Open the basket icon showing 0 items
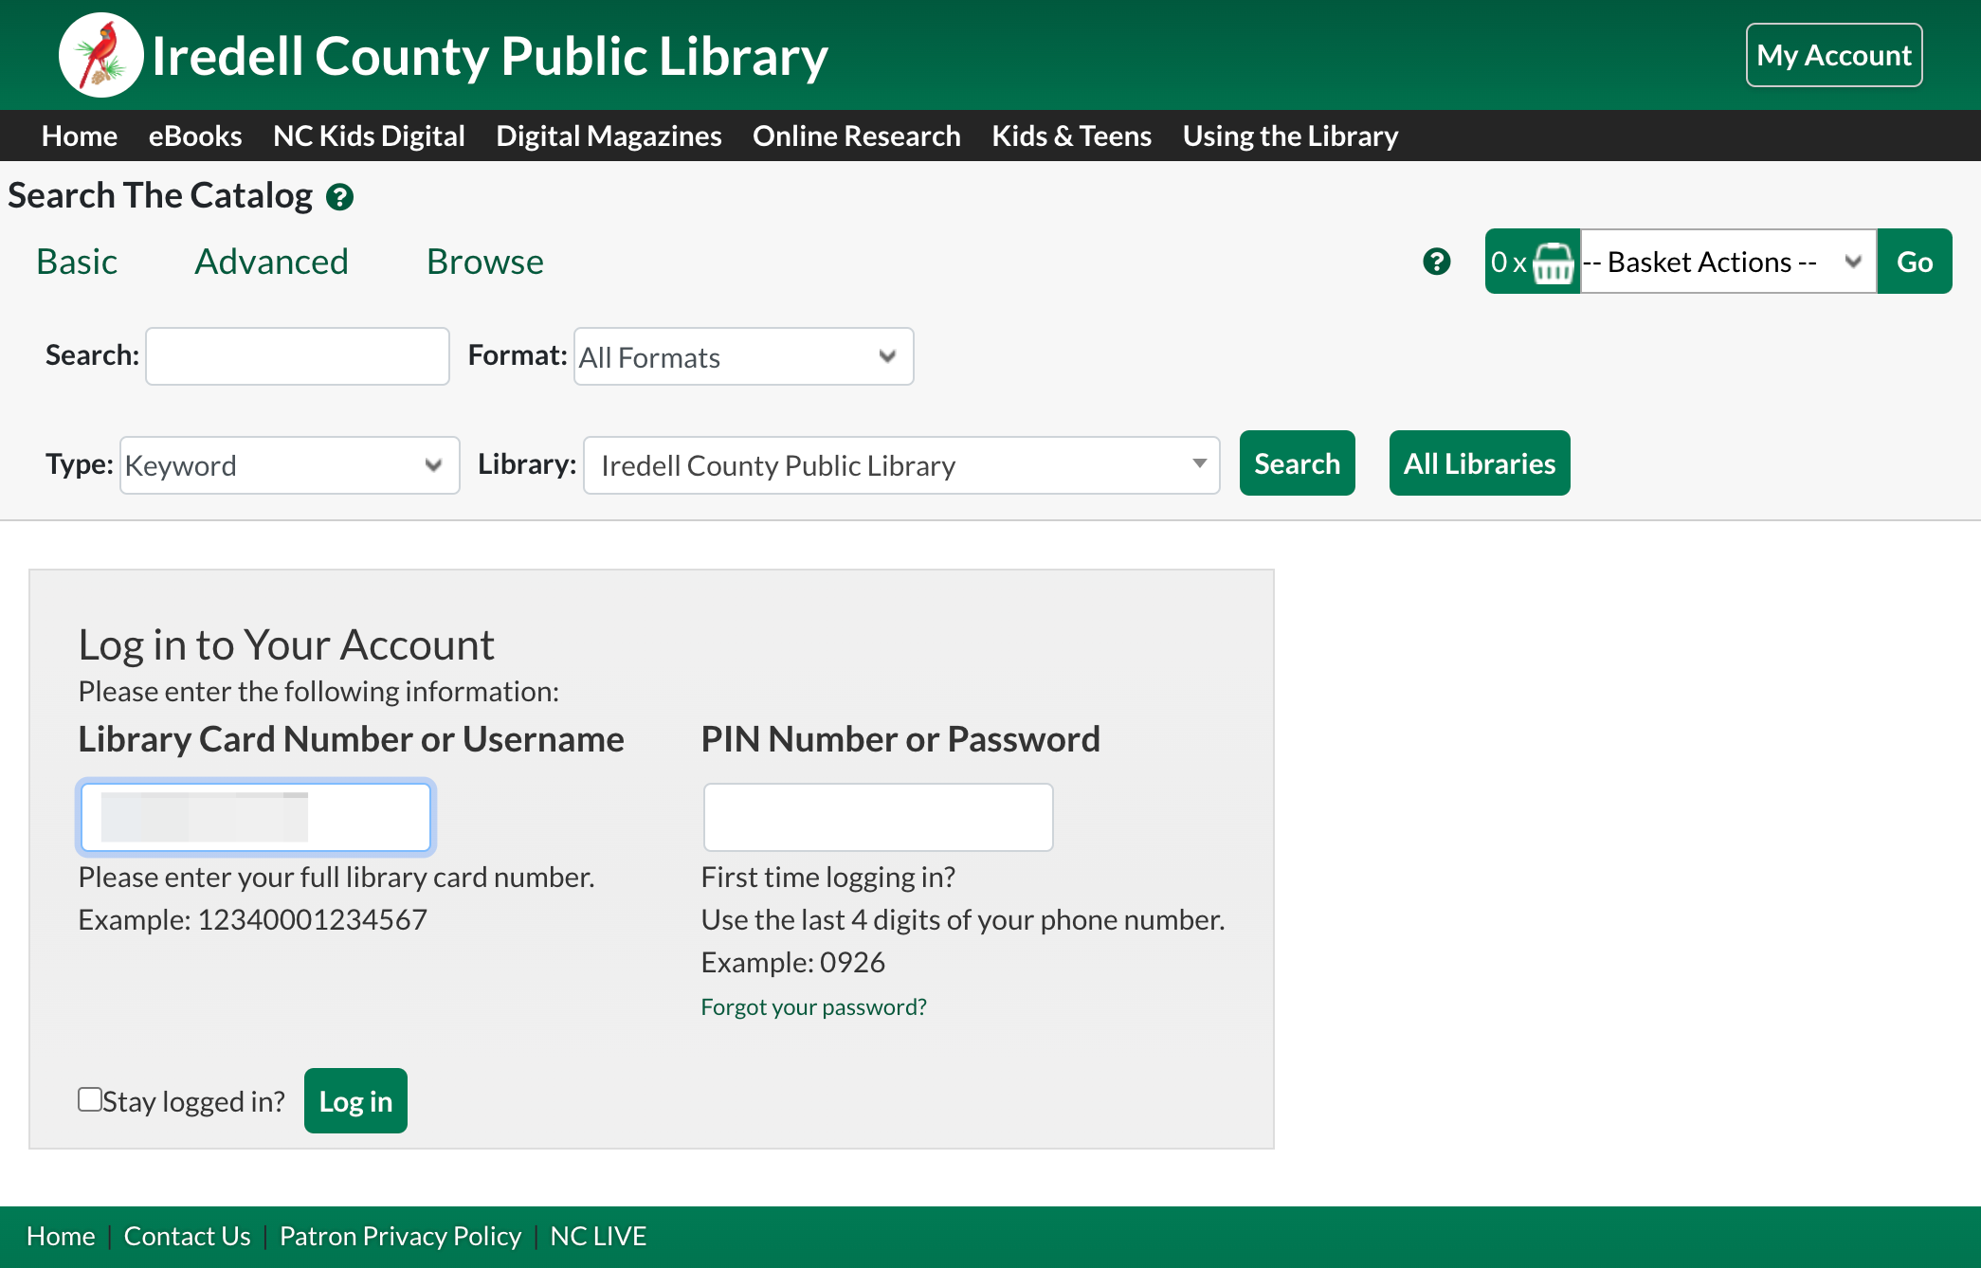This screenshot has width=1981, height=1268. tap(1533, 262)
